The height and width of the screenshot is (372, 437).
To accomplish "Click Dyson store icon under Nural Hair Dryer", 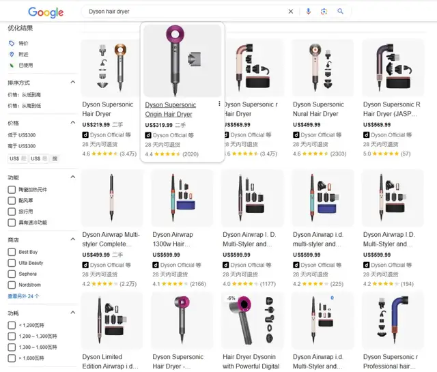I will (296, 135).
